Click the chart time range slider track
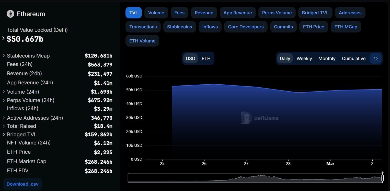 point(255,178)
